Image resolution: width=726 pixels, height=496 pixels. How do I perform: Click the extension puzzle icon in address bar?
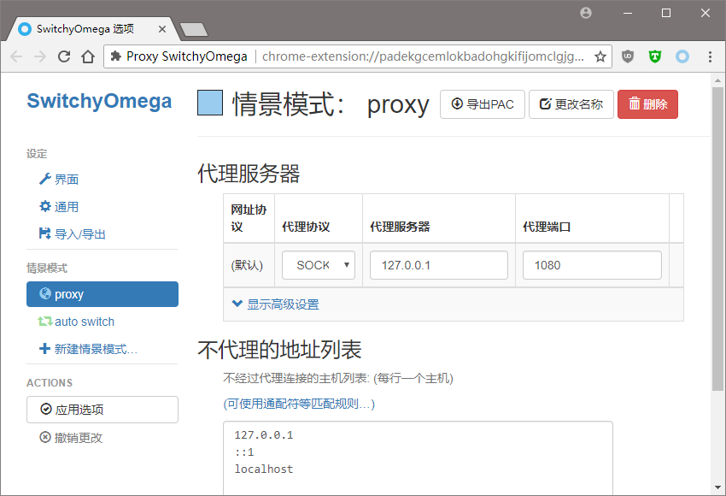click(116, 56)
